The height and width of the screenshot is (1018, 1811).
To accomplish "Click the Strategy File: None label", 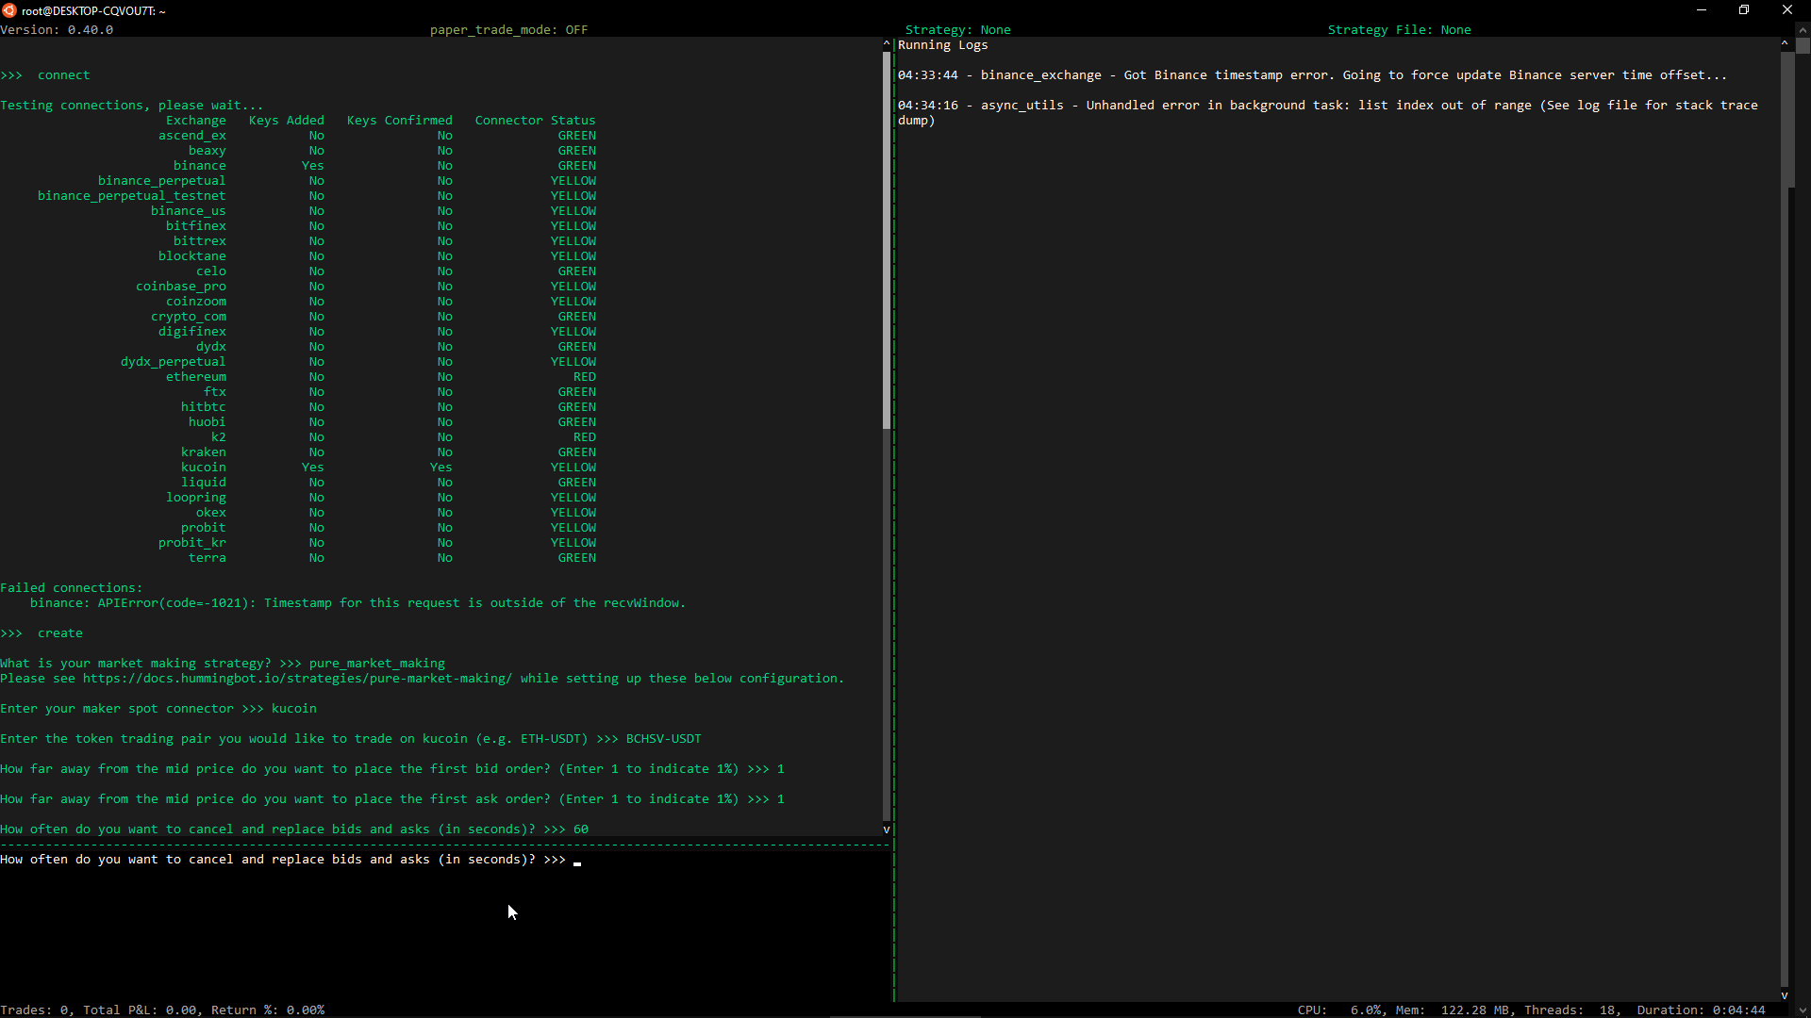I will pyautogui.click(x=1399, y=29).
